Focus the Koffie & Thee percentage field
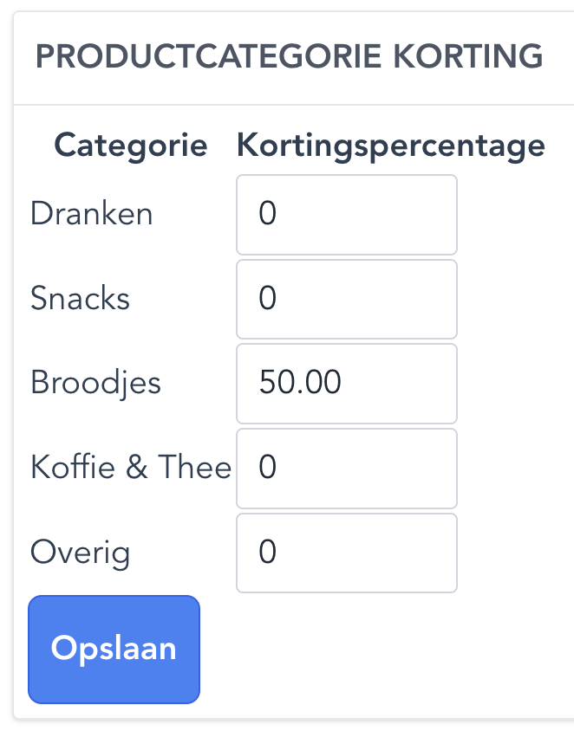 (346, 468)
